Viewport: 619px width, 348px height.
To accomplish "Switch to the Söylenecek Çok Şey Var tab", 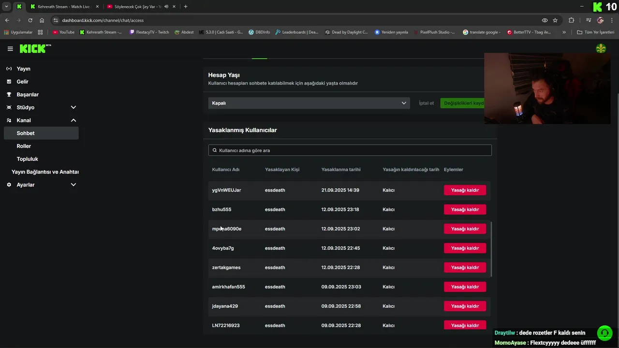I will (138, 7).
